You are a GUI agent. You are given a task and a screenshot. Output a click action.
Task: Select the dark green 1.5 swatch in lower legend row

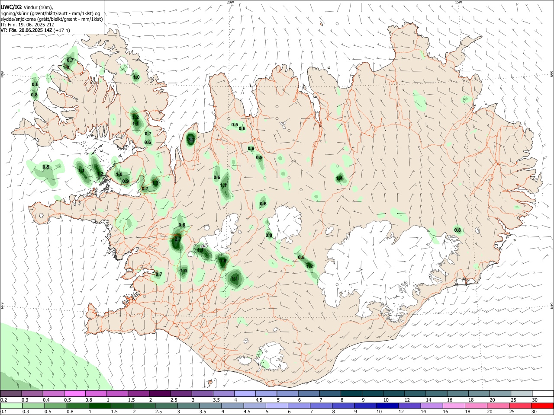tap(122, 406)
